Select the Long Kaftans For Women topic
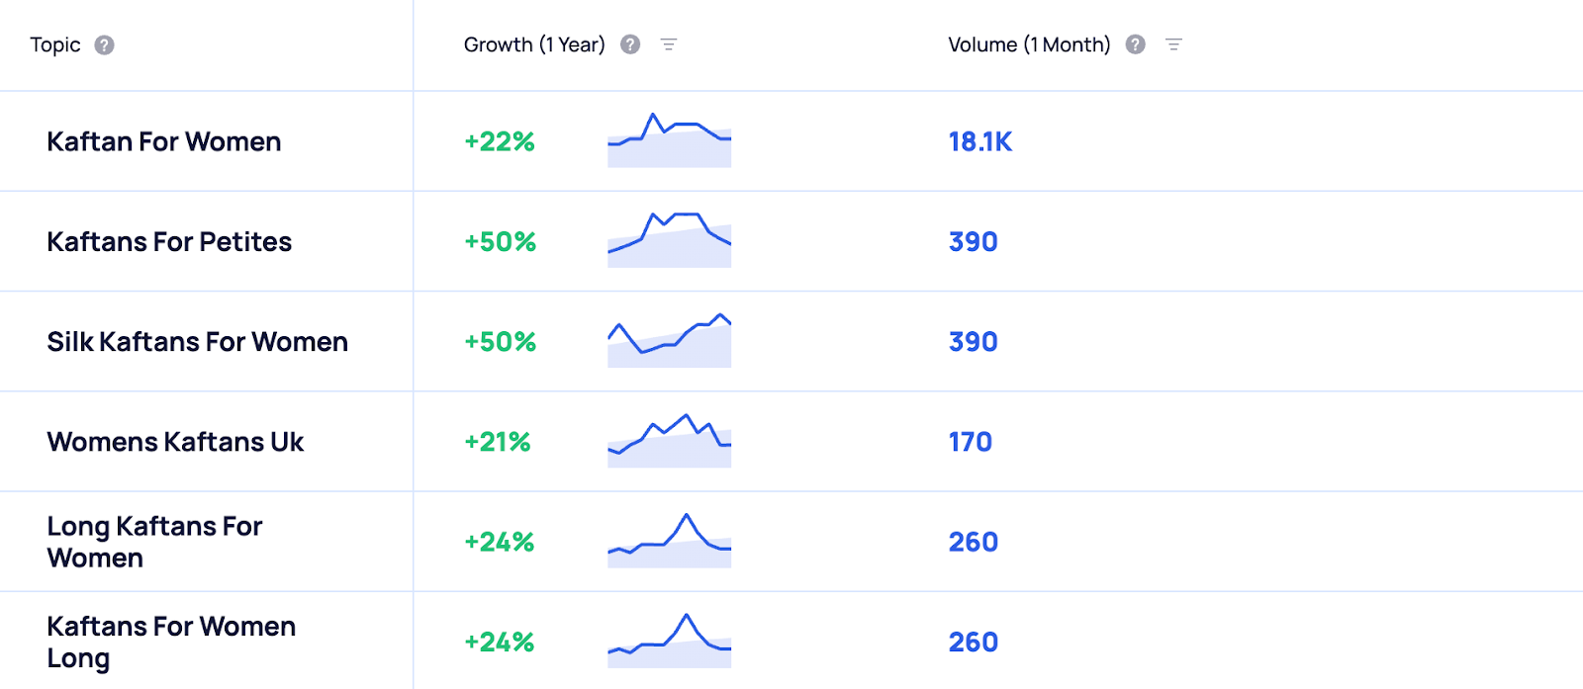Screen dimensions: 1583x689 [x=154, y=542]
